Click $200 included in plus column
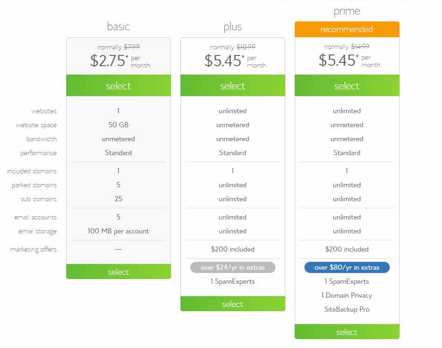Image resolution: width=442 pixels, height=348 pixels. click(x=233, y=249)
